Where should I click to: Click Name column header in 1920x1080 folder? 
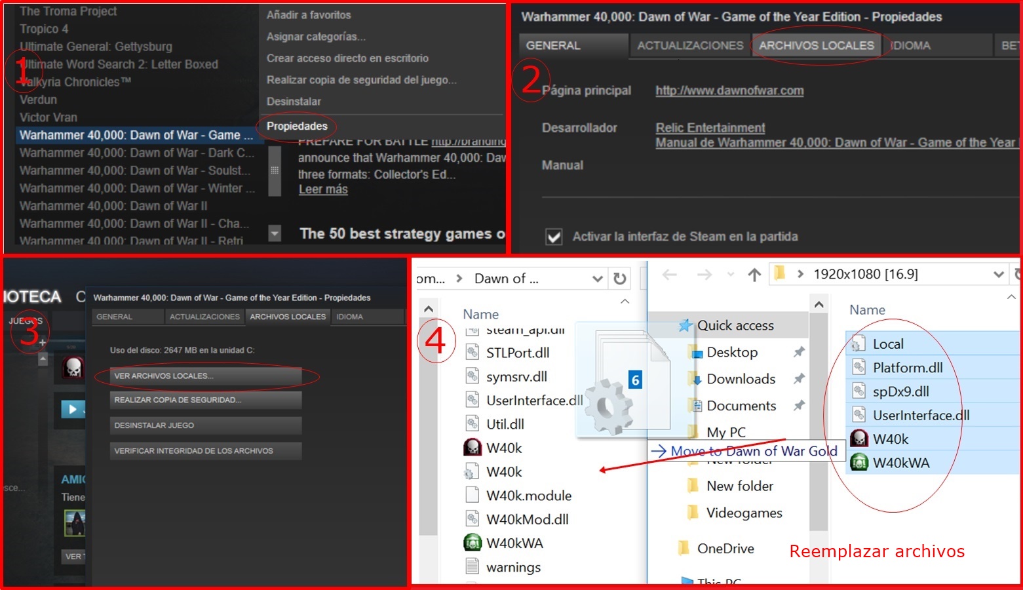(x=867, y=310)
